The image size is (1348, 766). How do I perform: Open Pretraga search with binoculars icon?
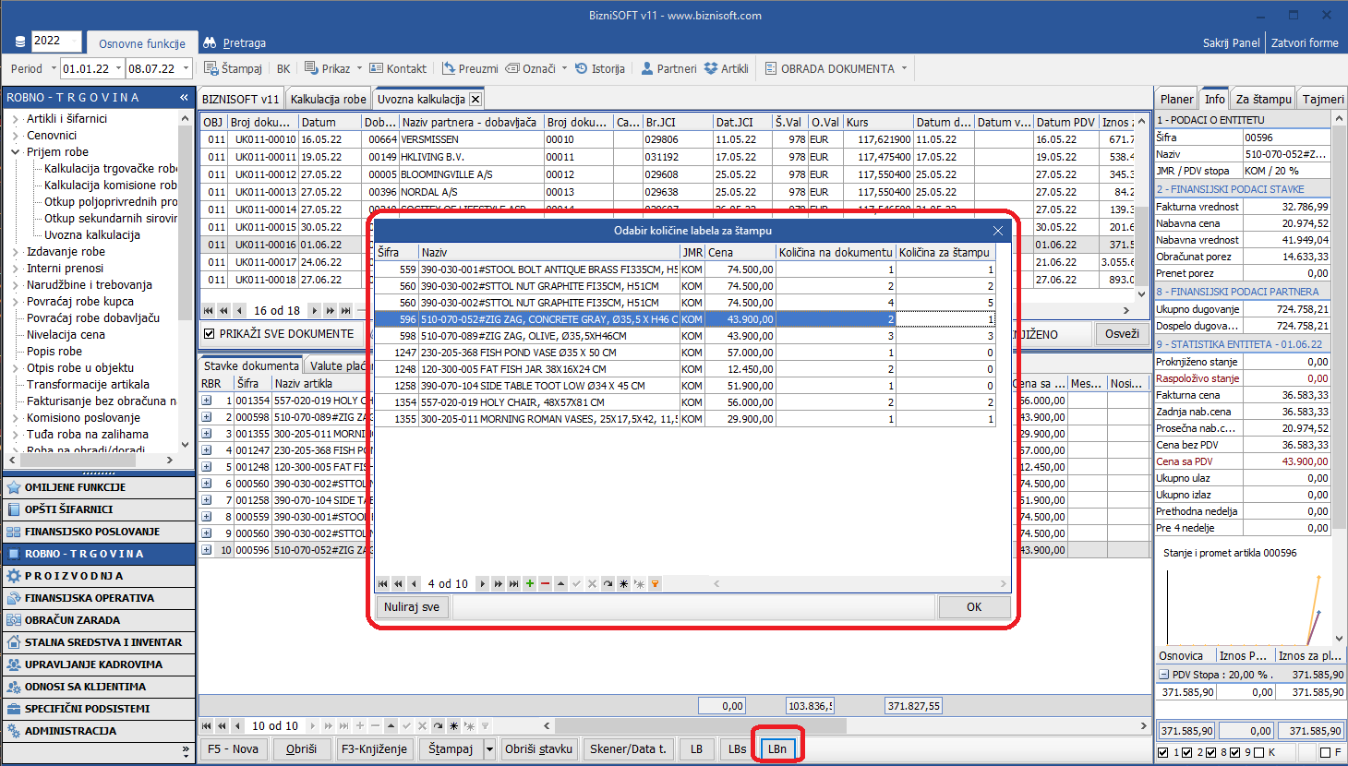point(235,42)
